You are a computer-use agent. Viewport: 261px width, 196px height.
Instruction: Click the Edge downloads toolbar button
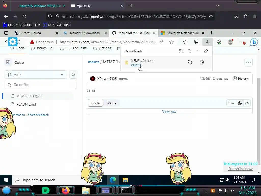[207, 42]
